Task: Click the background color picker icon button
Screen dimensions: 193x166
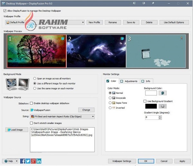Action: coord(162,93)
